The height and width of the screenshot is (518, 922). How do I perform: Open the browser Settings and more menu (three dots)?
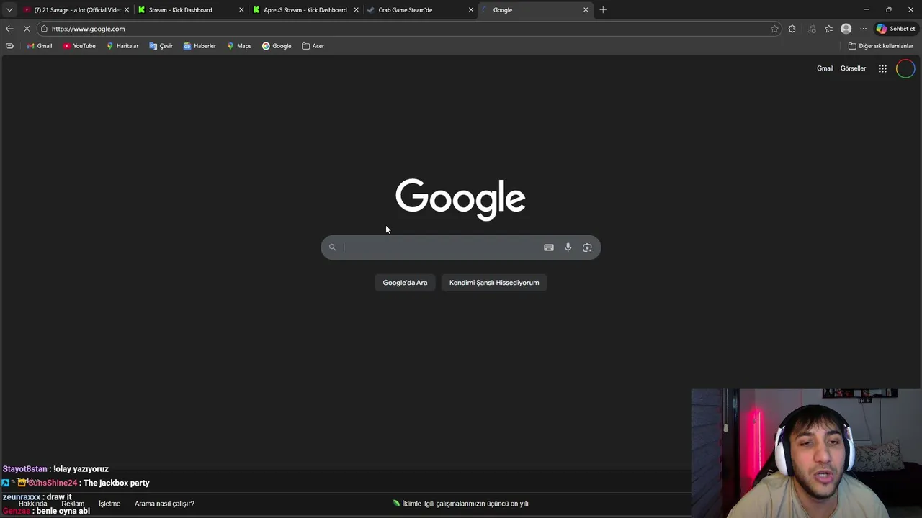tap(863, 29)
